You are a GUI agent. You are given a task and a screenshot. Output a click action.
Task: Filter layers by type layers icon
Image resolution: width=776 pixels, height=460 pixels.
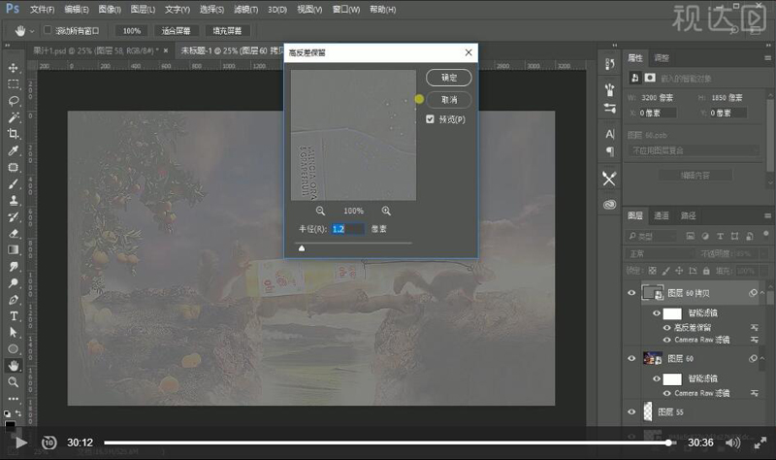tap(720, 236)
